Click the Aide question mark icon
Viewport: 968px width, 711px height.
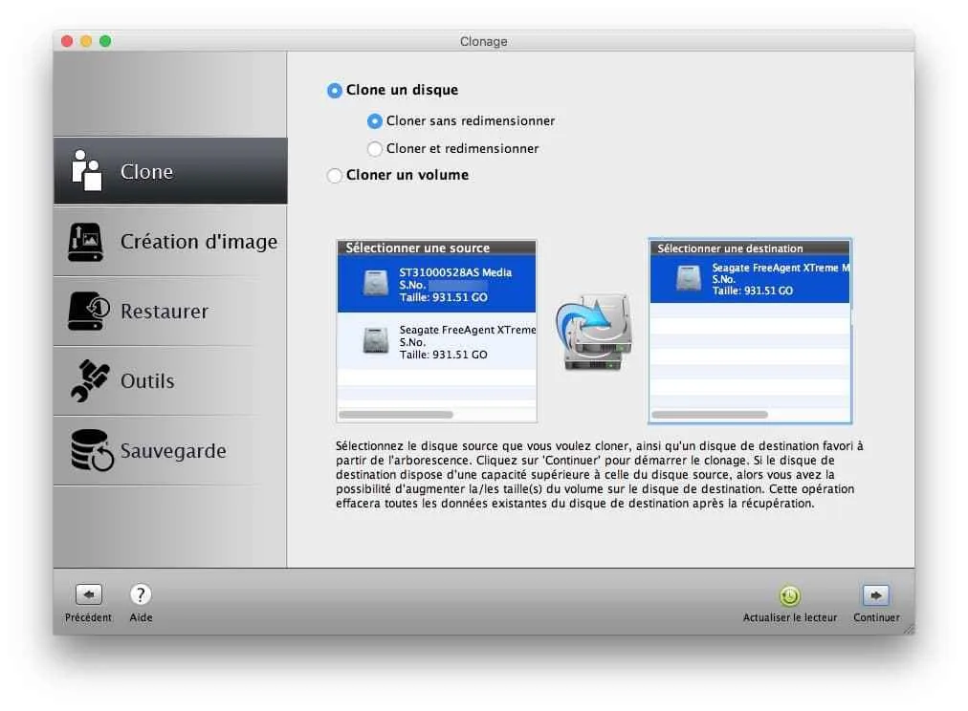point(141,594)
